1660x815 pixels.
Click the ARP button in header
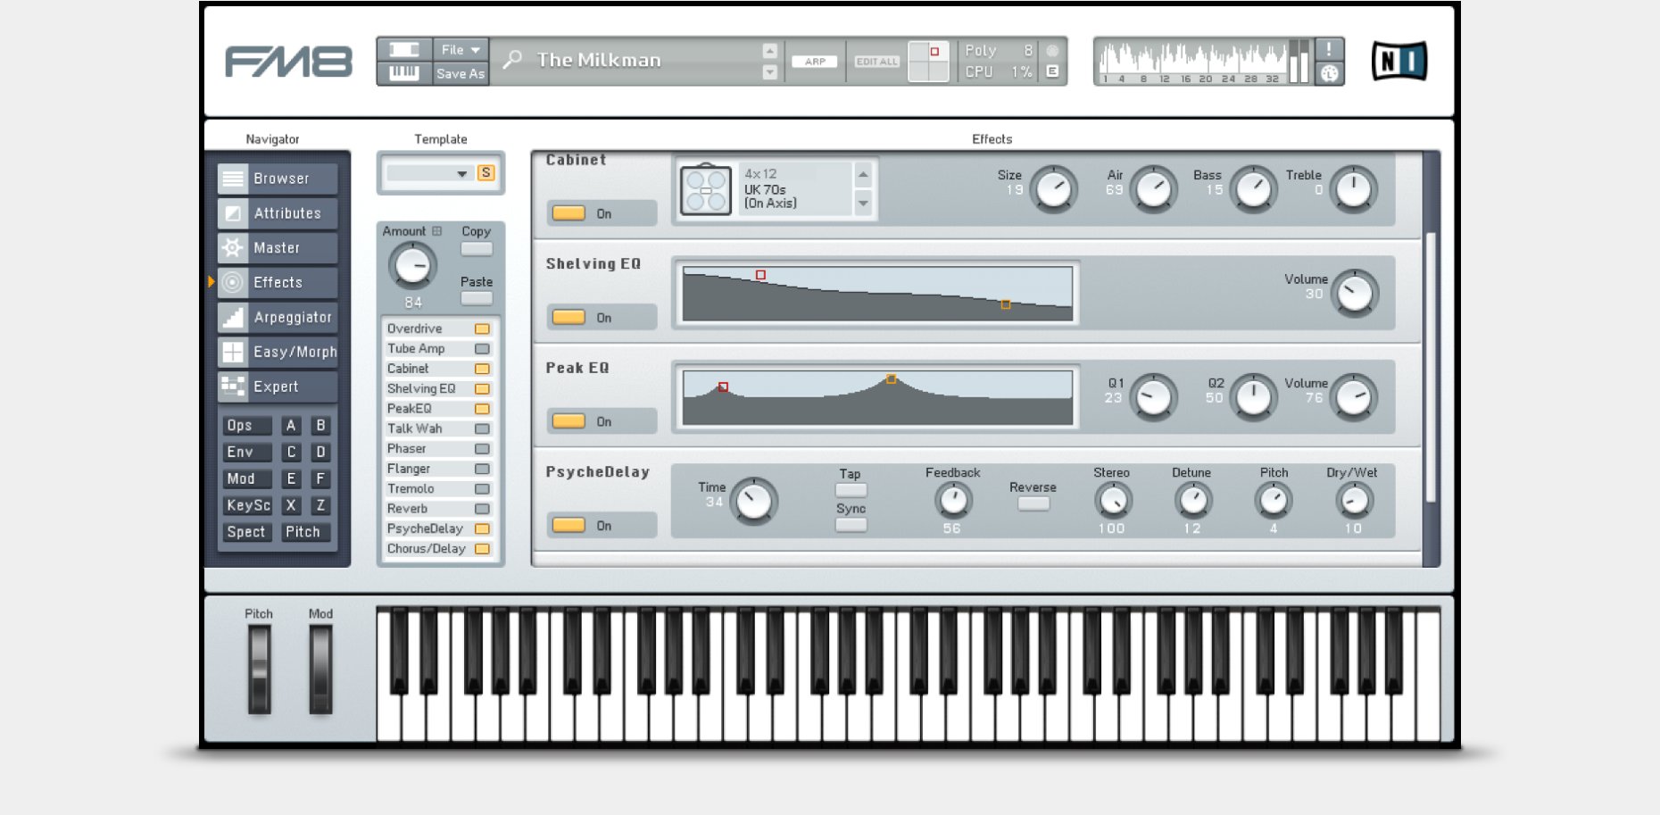815,62
